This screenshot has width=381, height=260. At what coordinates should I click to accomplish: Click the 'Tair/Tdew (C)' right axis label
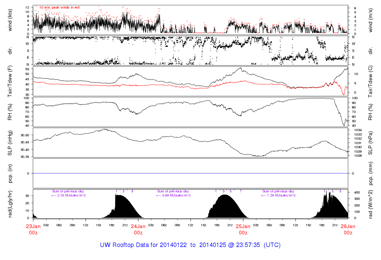click(370, 81)
